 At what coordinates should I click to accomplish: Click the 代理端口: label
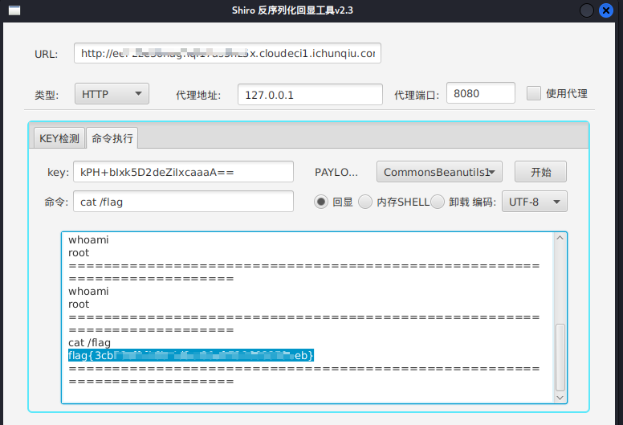tap(417, 95)
